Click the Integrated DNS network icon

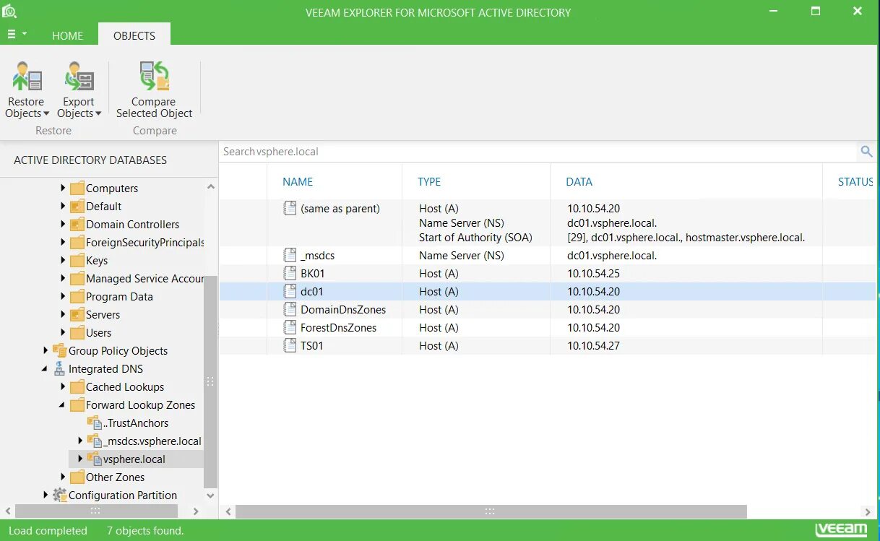(59, 369)
